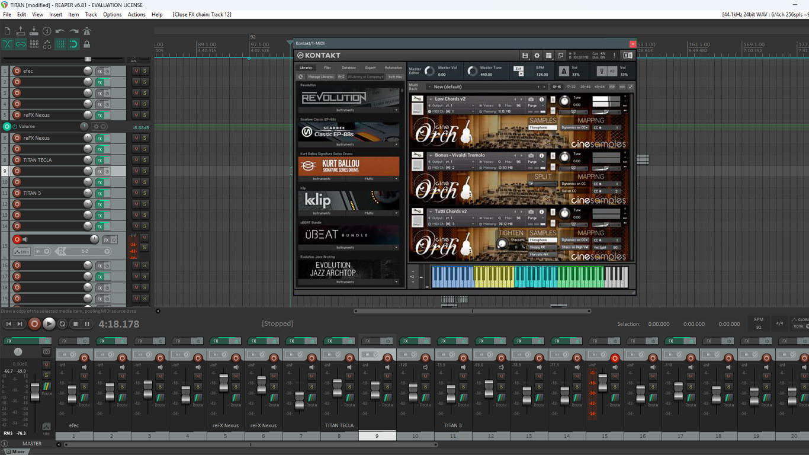Screen dimensions: 809x455
Task: Toggle item grouping chain-link icon
Action: (21, 44)
